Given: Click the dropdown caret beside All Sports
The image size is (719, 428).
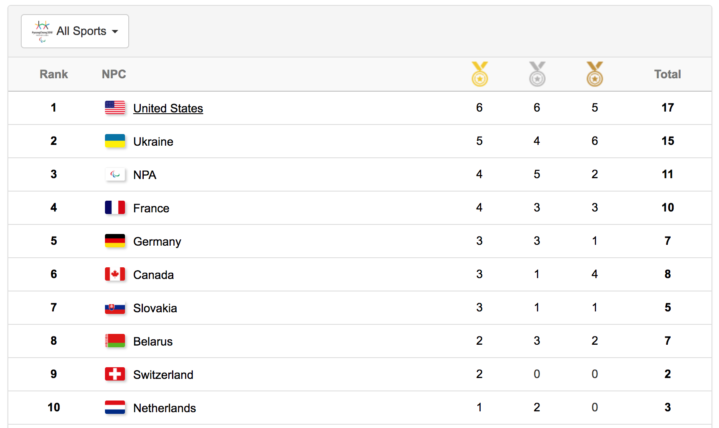Looking at the screenshot, I should click(x=115, y=32).
